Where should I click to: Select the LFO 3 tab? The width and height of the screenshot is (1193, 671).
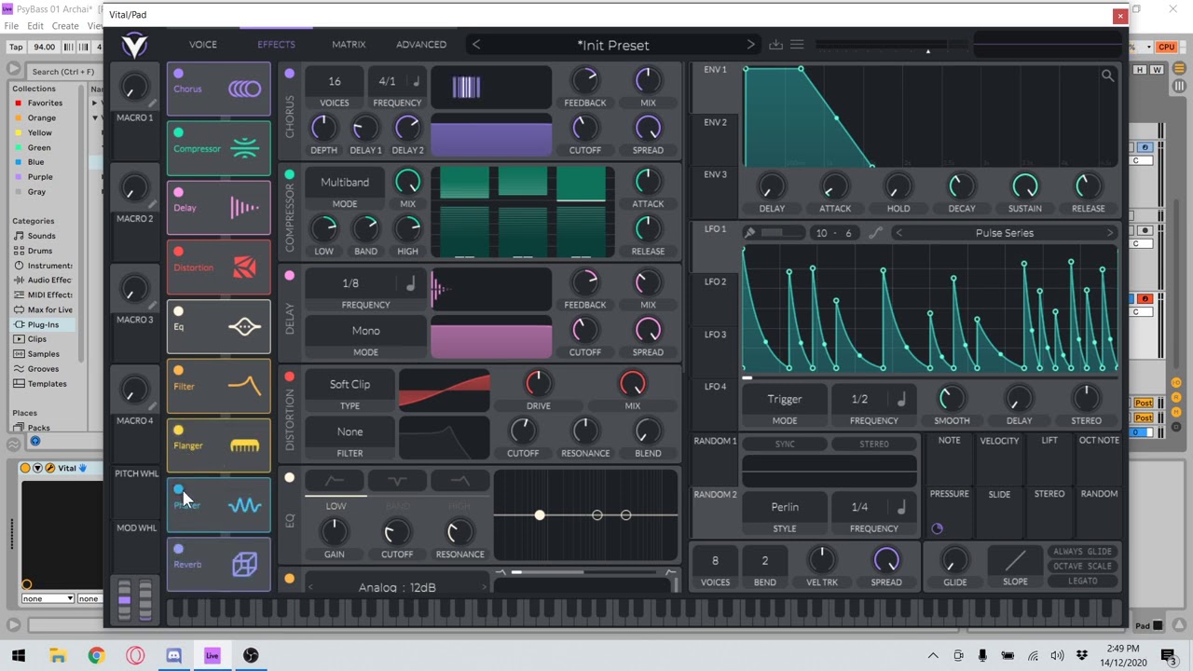pos(716,335)
